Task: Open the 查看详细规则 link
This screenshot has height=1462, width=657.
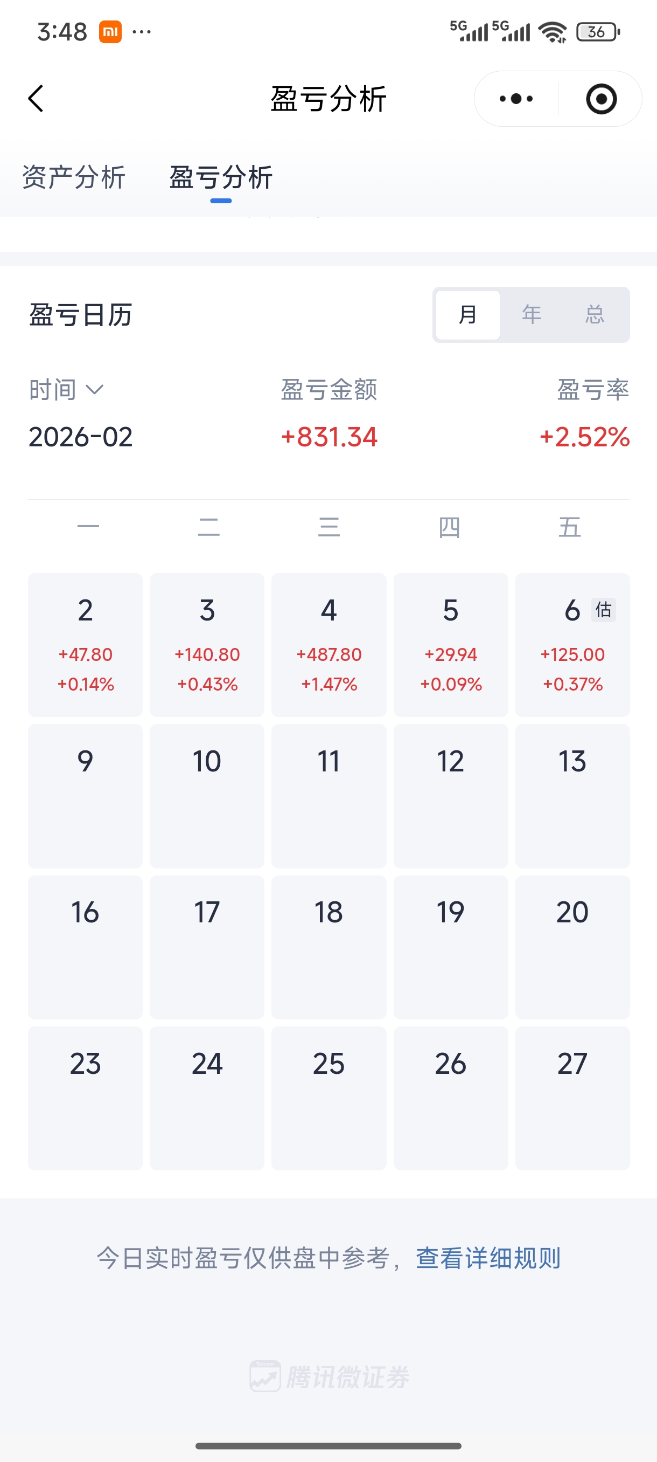Action: click(488, 1258)
